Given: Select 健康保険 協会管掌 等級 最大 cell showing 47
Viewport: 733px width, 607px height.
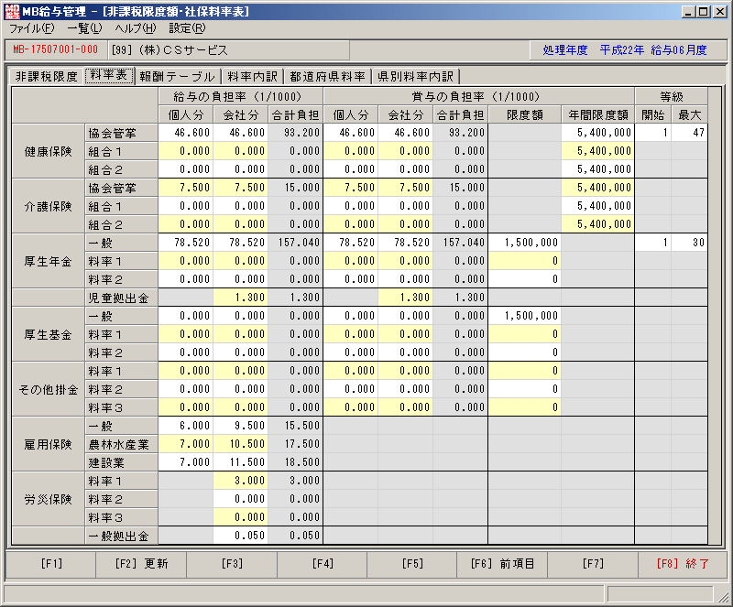Looking at the screenshot, I should coord(689,133).
